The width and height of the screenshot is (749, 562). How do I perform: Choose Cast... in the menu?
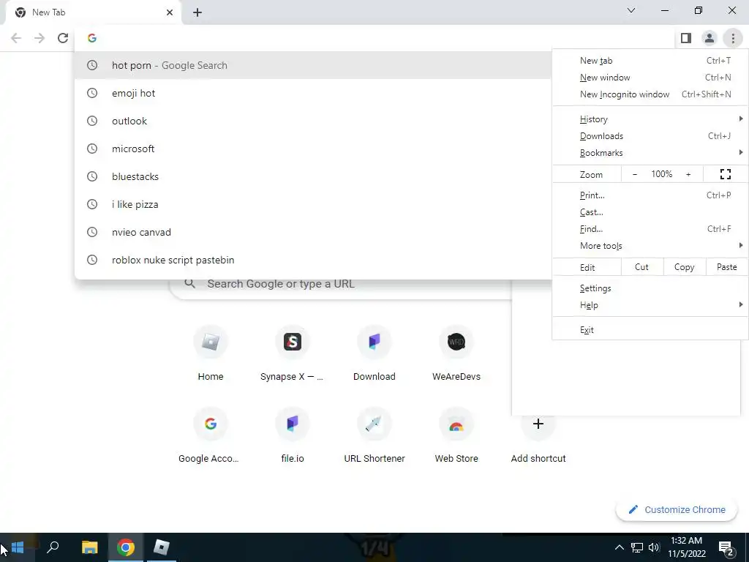coord(650,212)
